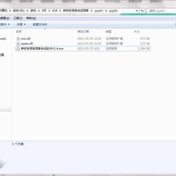Click the 应用程序扩展 type in speex.dll row
This screenshot has width=176, height=176.
pyautogui.click(x=114, y=44)
